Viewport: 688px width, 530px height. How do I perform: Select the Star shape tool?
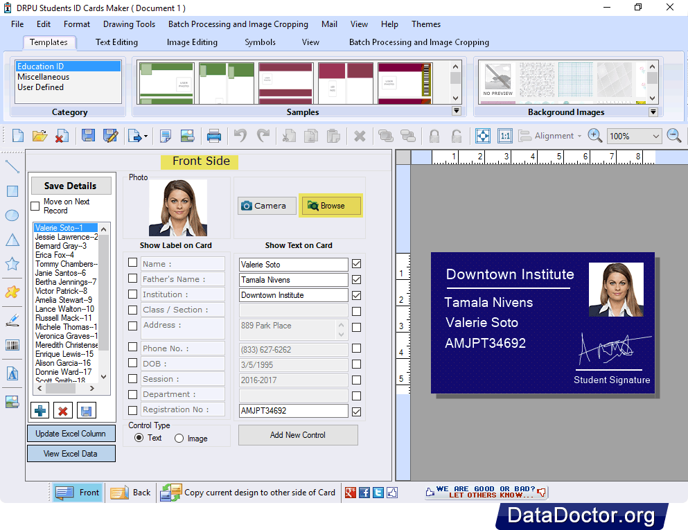12,264
